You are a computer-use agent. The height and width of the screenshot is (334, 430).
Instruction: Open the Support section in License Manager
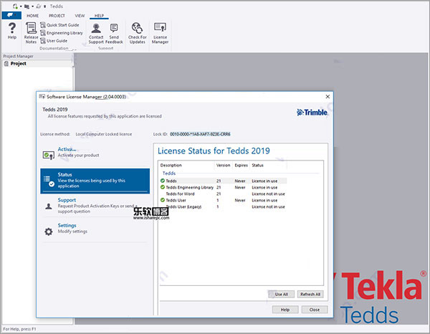click(95, 206)
